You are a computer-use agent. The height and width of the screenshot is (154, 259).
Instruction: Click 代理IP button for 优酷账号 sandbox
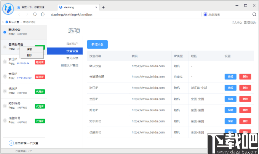coord(40,121)
